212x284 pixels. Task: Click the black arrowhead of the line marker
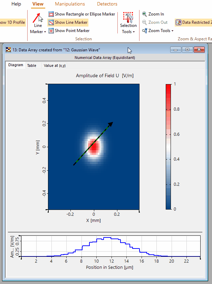pos(111,124)
